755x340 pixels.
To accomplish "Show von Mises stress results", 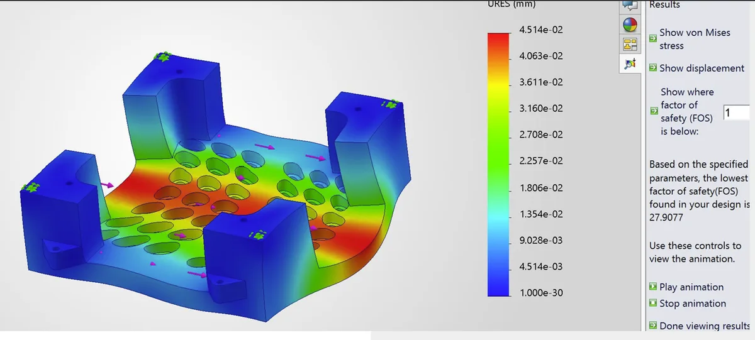I will click(x=695, y=39).
